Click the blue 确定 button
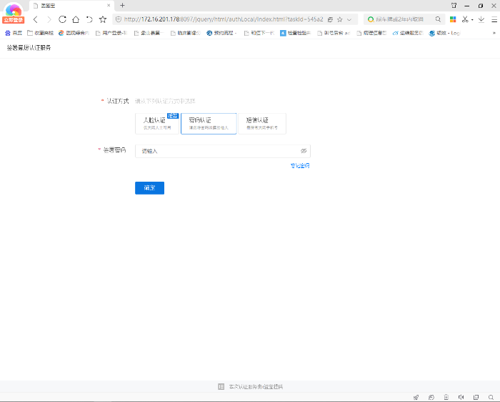The image size is (500, 402). [149, 188]
